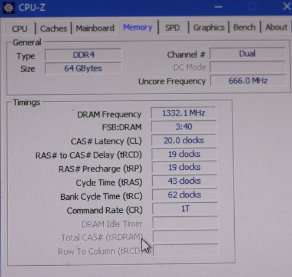Image resolution: width=292 pixels, height=277 pixels.
Task: Click the FSB:DRAM ratio field
Action: (183, 127)
